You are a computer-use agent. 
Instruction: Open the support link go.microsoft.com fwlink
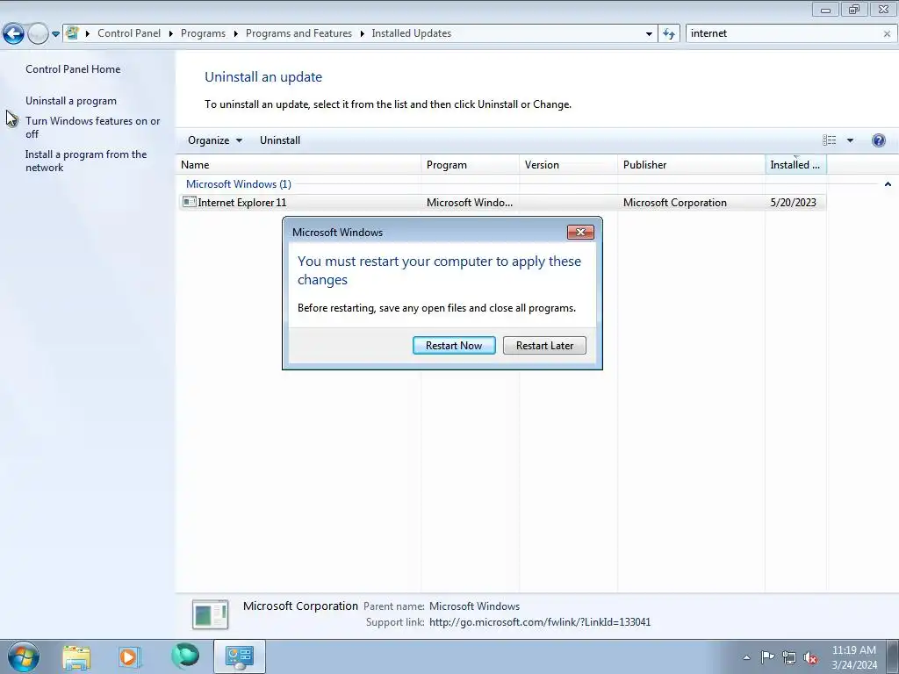[x=540, y=622]
